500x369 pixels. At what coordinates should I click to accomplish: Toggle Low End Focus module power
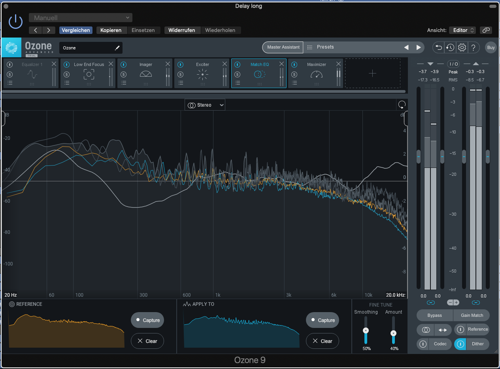coord(66,64)
